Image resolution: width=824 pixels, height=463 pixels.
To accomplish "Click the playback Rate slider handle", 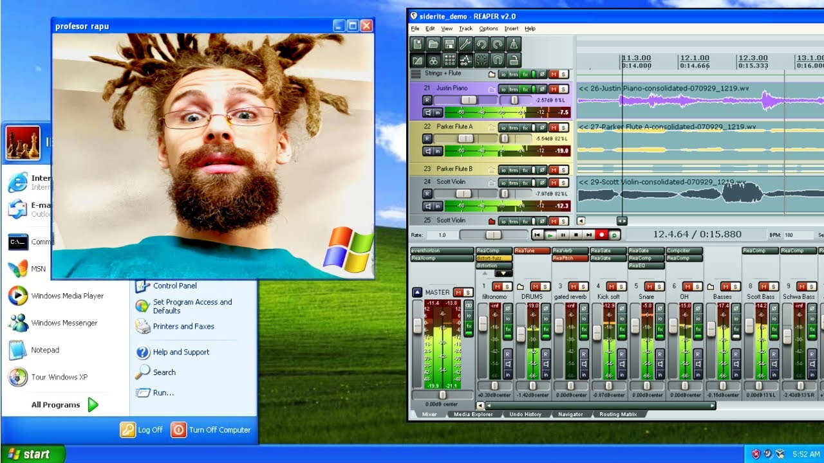I will (493, 235).
